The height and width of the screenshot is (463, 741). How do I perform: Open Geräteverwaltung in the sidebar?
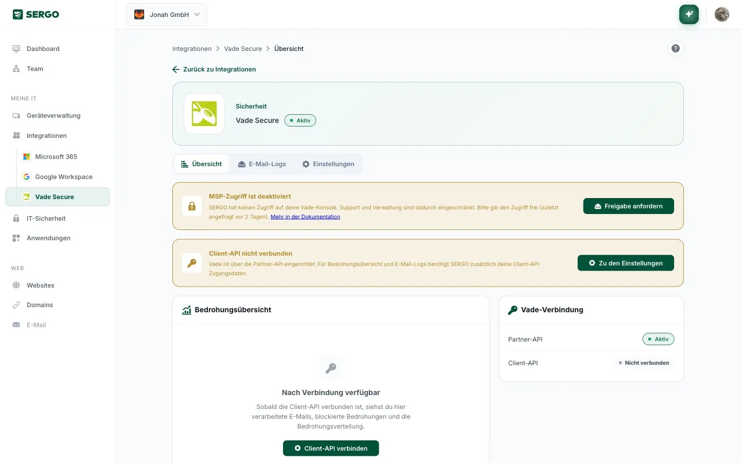(x=57, y=116)
